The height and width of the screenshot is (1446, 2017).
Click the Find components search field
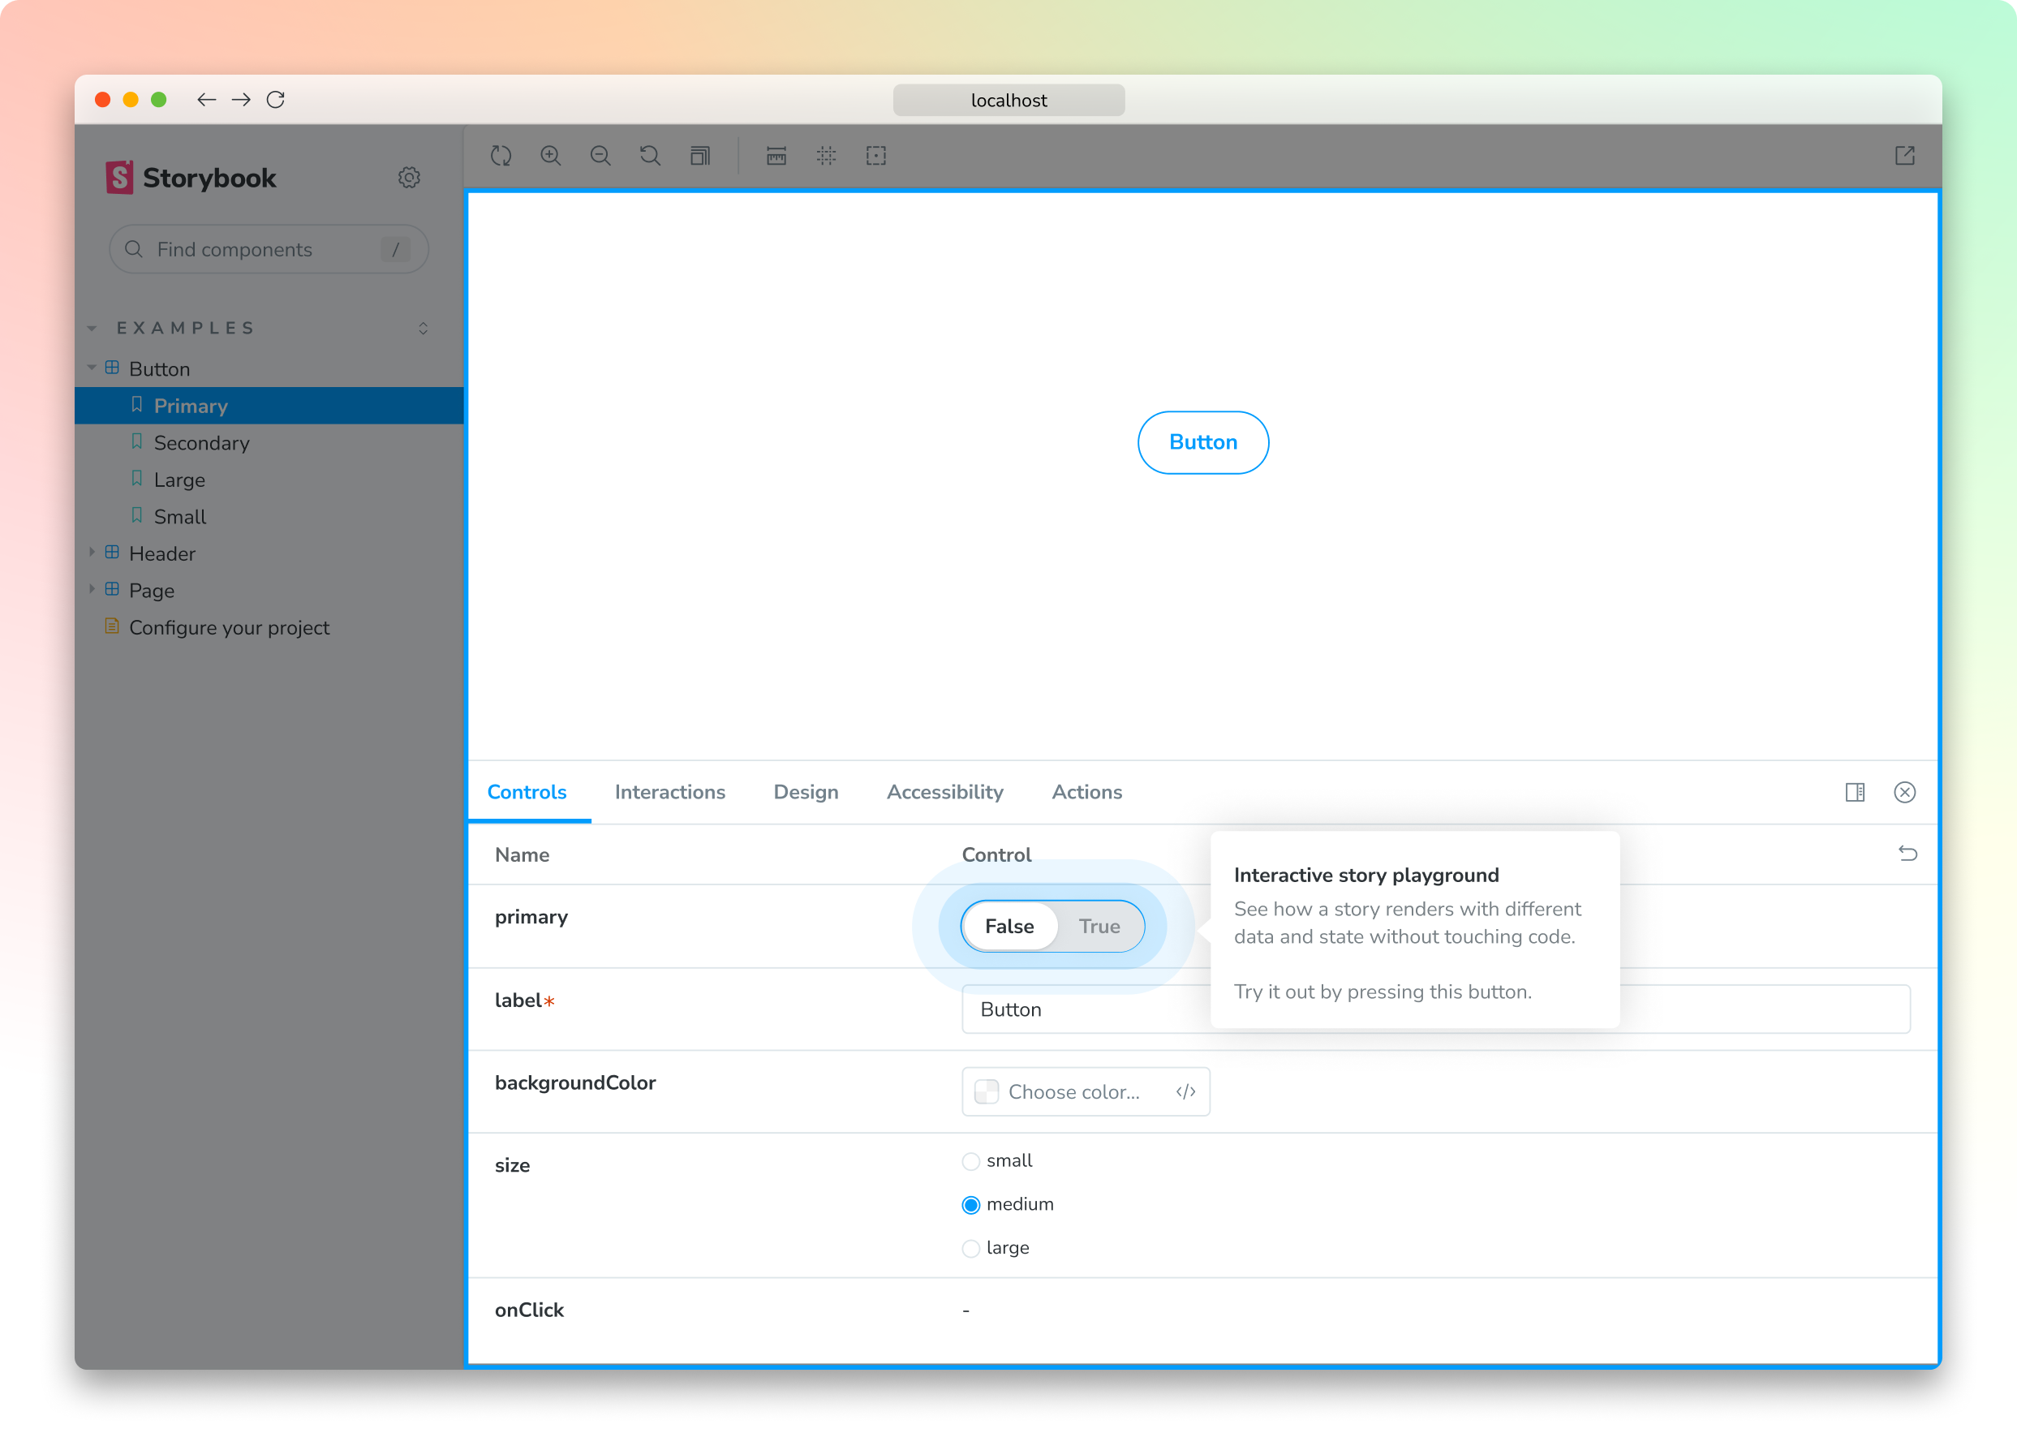tap(267, 249)
